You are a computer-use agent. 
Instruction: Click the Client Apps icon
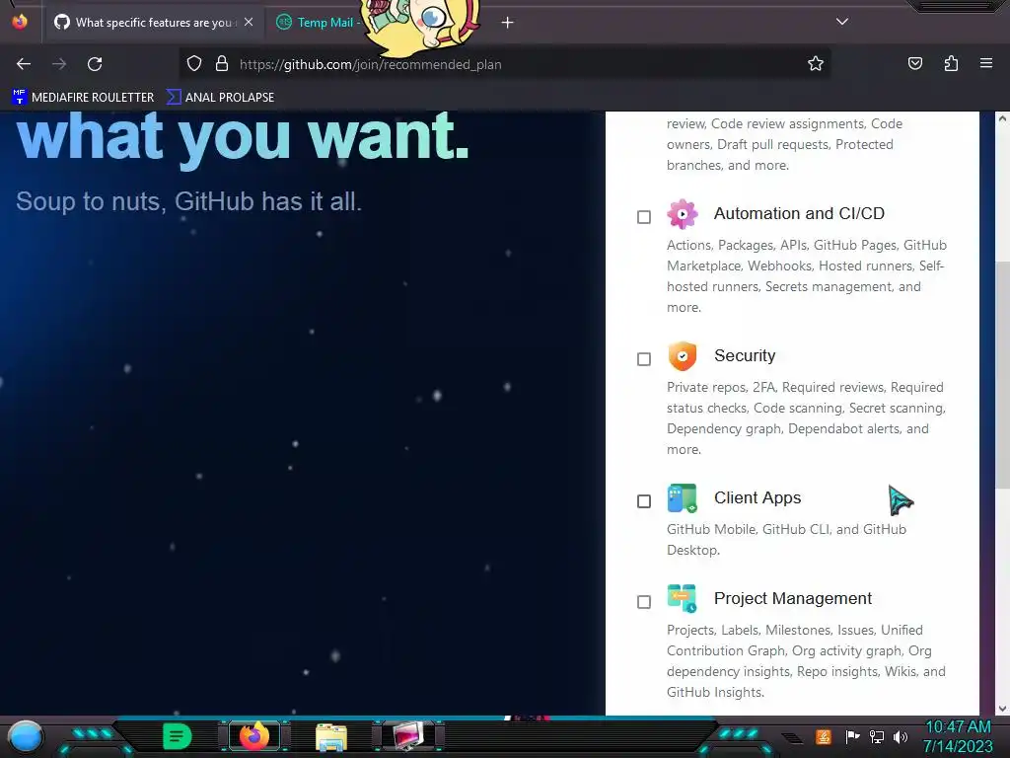[683, 498]
